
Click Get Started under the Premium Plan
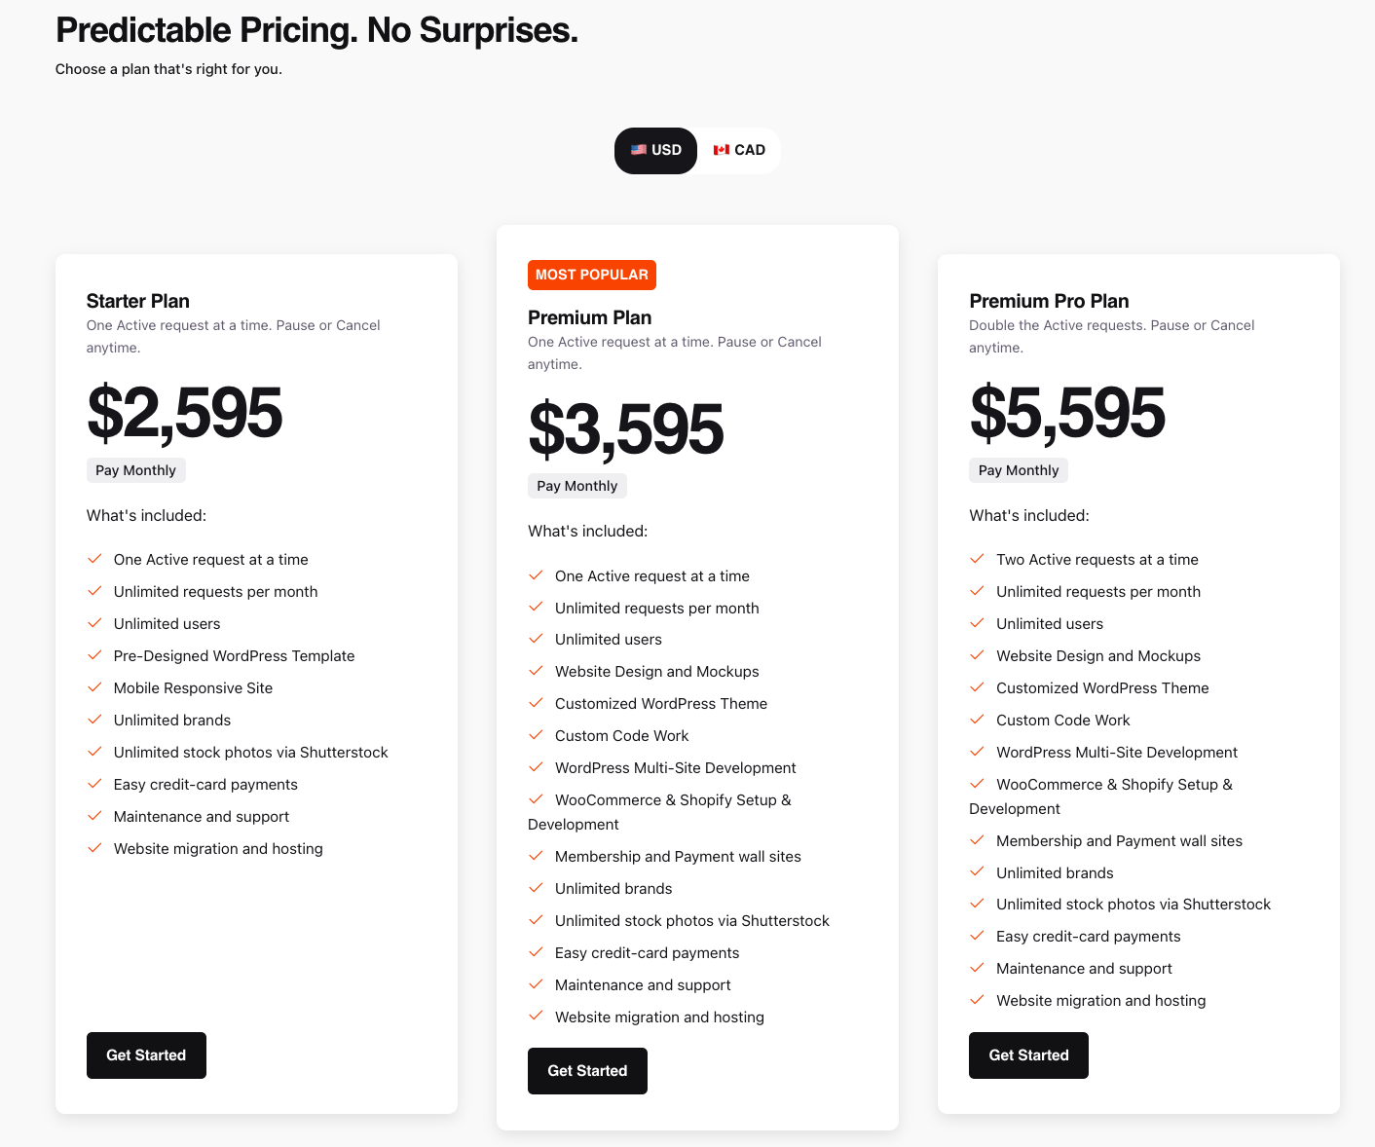(587, 1070)
